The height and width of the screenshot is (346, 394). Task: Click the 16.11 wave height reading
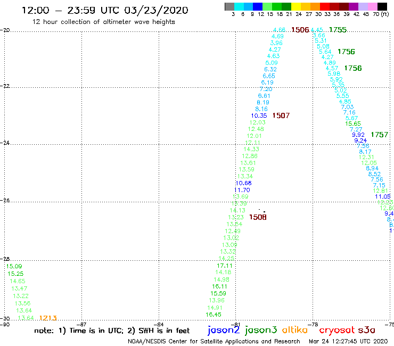coord(219,286)
